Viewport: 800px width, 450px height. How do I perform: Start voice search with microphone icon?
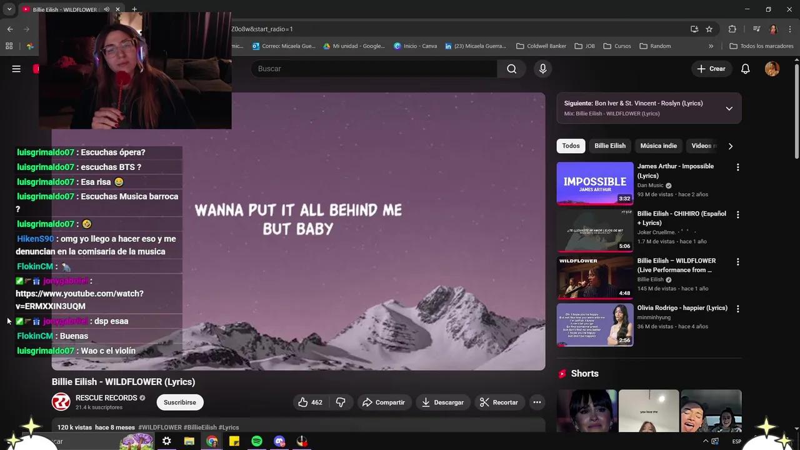(542, 69)
